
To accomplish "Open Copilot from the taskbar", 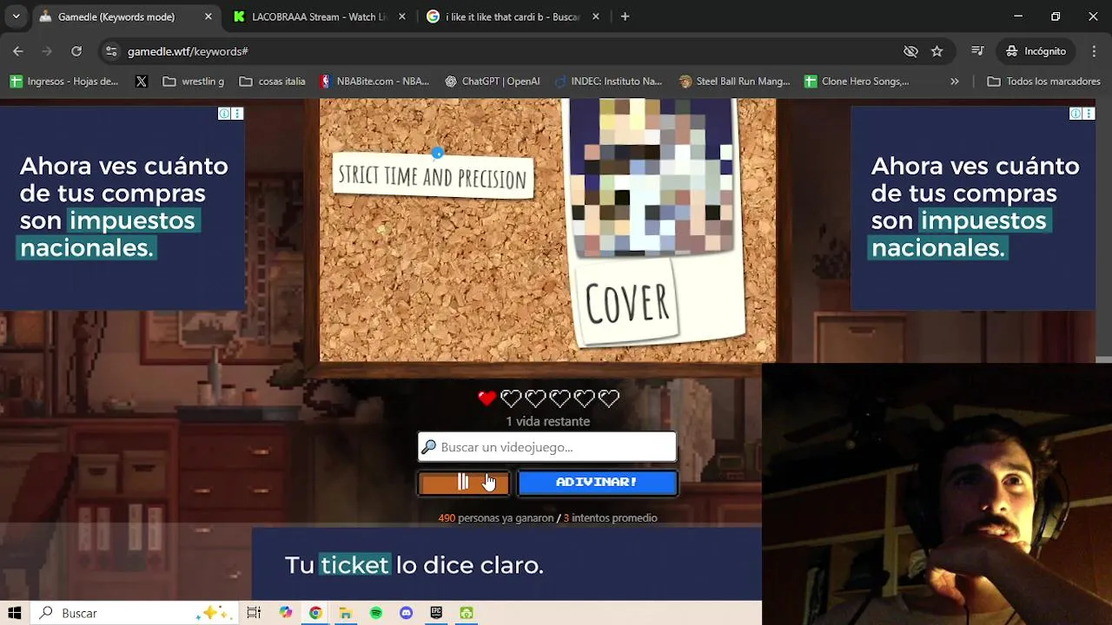I will click(x=286, y=613).
